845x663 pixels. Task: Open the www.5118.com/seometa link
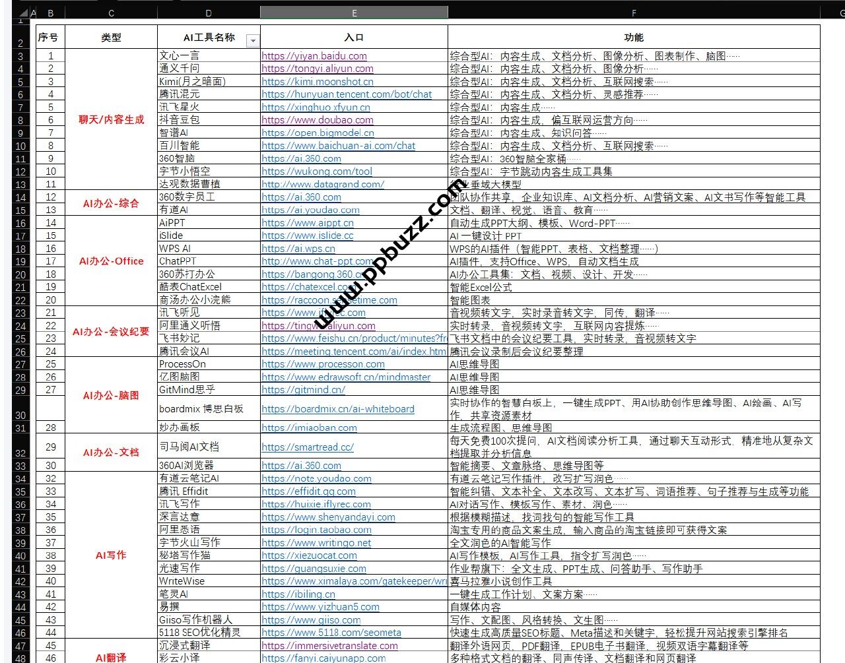tap(331, 632)
